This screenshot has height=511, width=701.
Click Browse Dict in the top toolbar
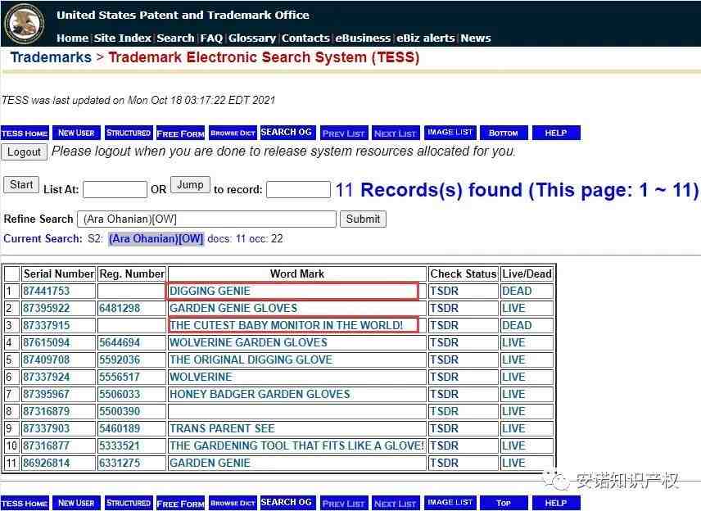pos(233,133)
